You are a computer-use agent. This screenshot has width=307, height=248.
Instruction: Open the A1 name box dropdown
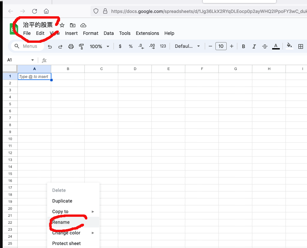33,60
